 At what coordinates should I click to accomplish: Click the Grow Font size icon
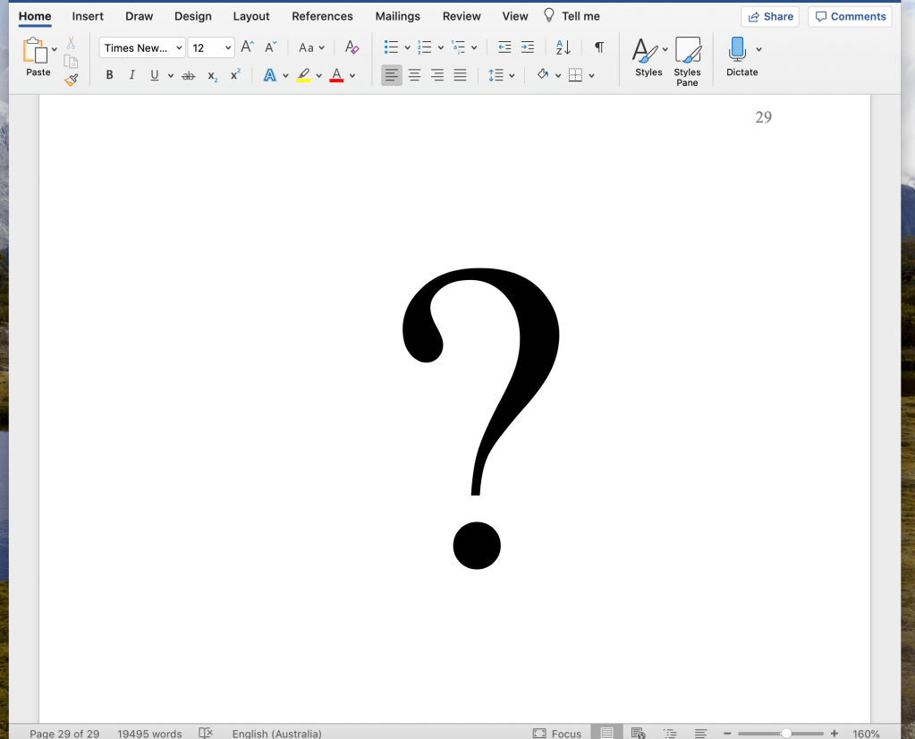[248, 47]
